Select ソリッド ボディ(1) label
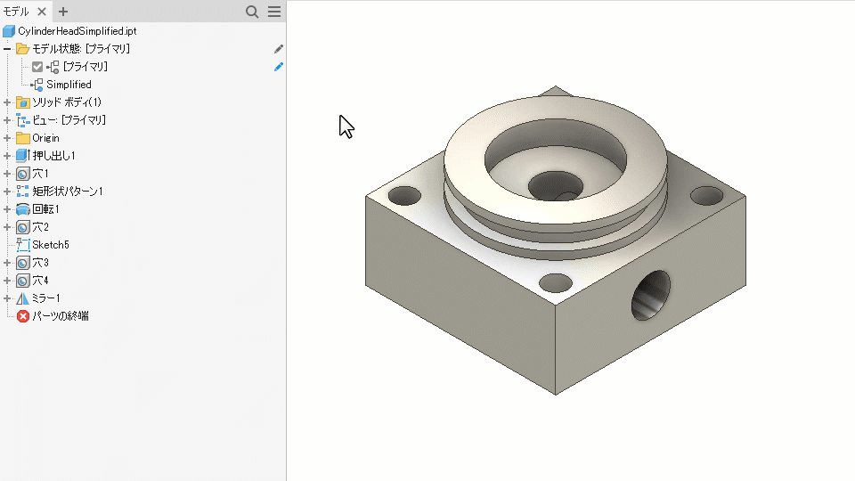This screenshot has height=481, width=855. pyautogui.click(x=67, y=102)
